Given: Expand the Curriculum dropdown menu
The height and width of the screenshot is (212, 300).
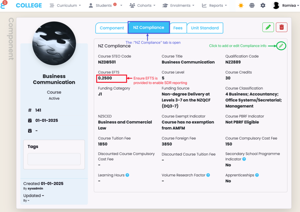Looking at the screenshot, I should coord(65,6).
